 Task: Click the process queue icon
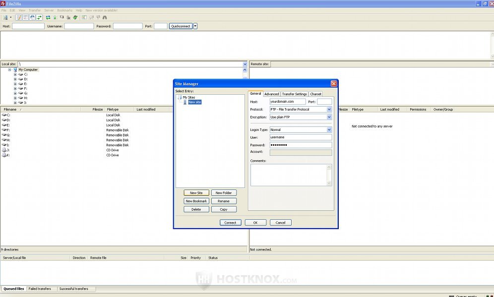click(55, 18)
